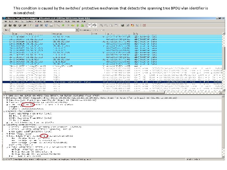227x170 pixels.
Task: Click the zoom out toolbar icon
Action: 106,25
